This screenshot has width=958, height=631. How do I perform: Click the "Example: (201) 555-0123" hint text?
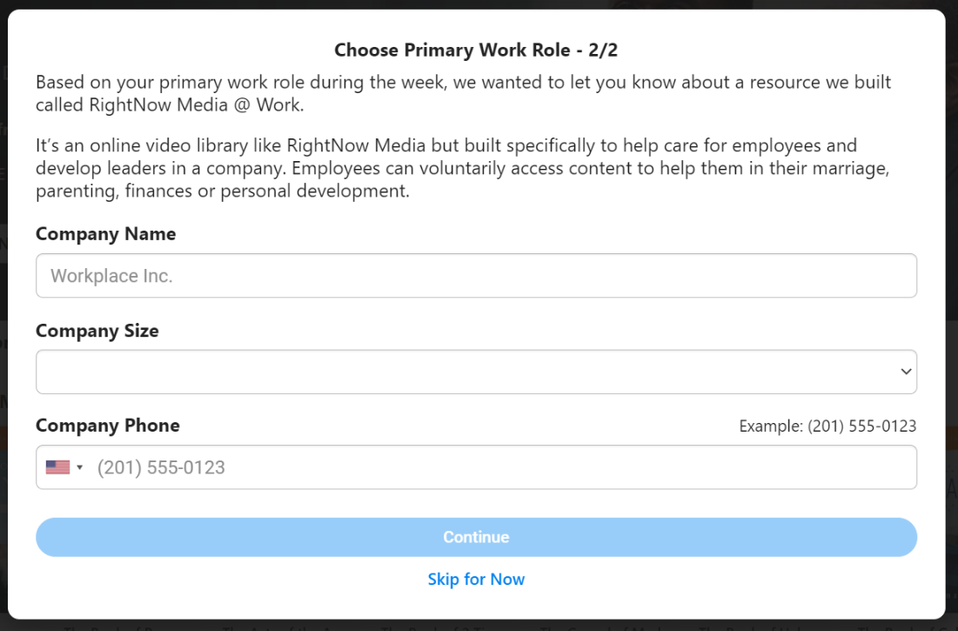pyautogui.click(x=827, y=426)
